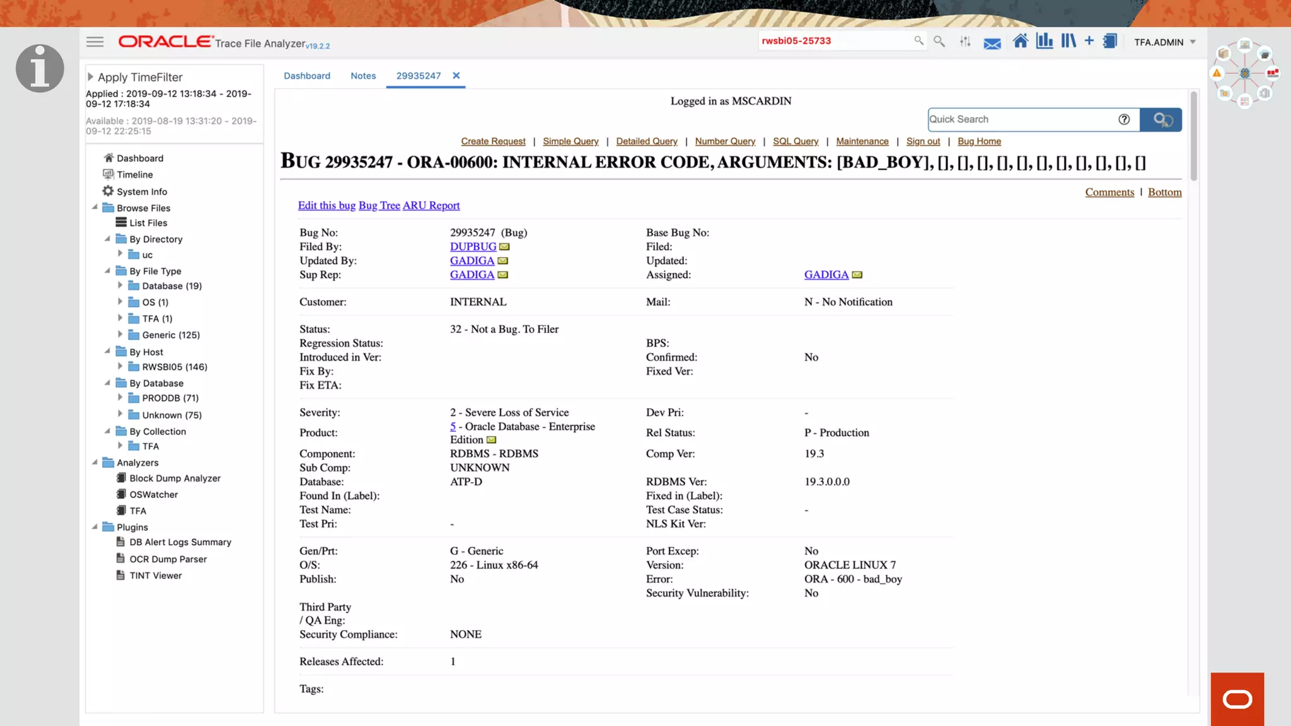Image resolution: width=1291 pixels, height=726 pixels.
Task: Collapse the Browse Files tree node
Action: (95, 207)
